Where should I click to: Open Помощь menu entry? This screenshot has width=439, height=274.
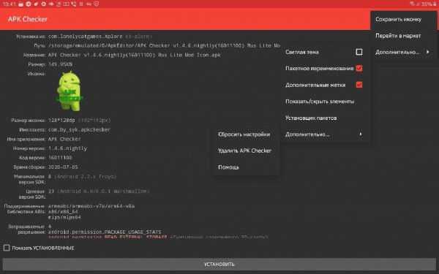[247, 167]
